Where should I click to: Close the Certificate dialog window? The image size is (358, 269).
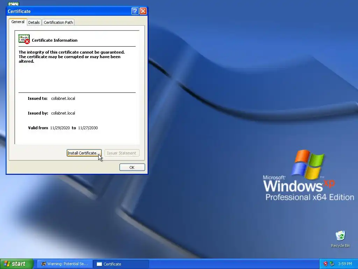pos(143,11)
